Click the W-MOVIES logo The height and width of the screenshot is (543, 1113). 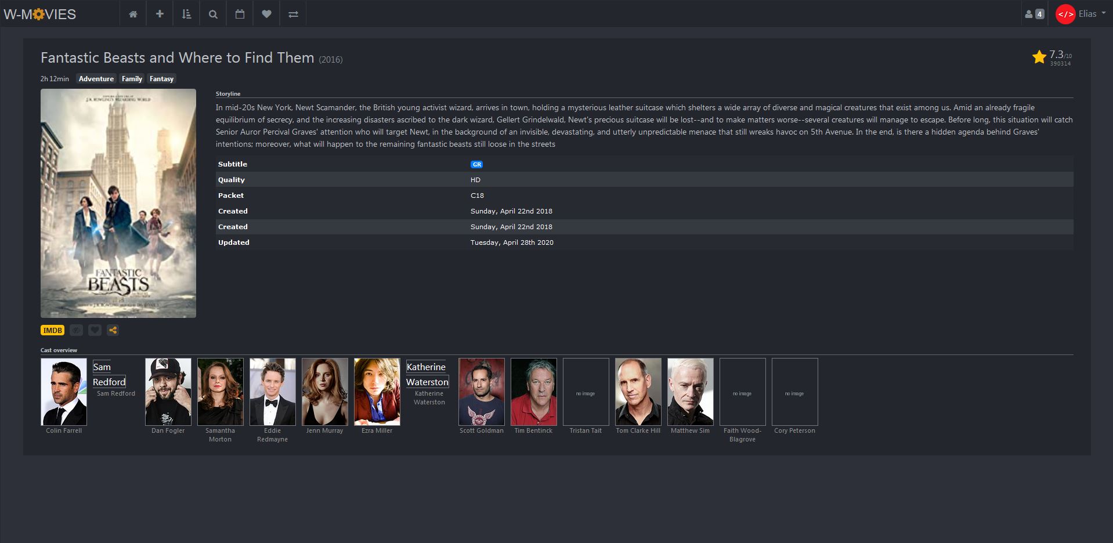39,14
